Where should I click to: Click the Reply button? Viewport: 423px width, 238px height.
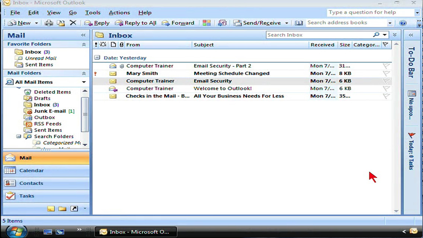97,23
